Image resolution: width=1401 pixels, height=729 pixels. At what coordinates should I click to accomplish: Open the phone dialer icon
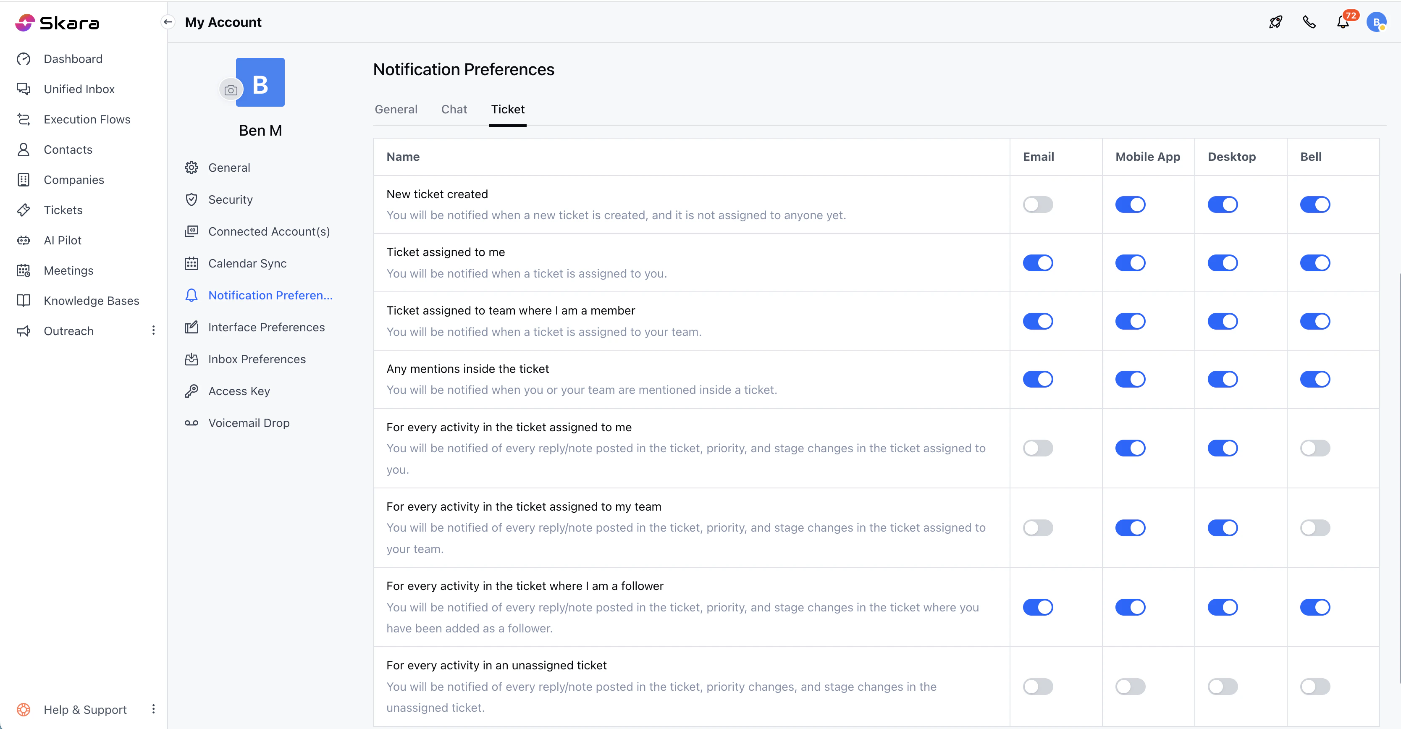pos(1309,22)
